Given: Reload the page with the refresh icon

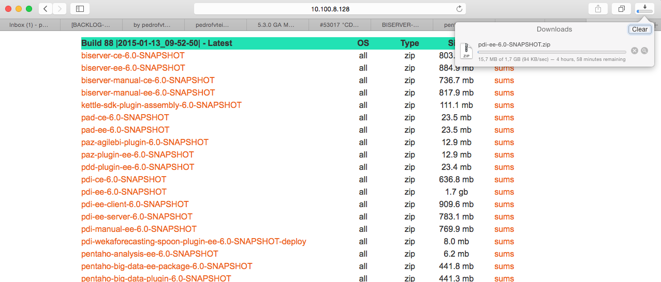Looking at the screenshot, I should coord(459,9).
